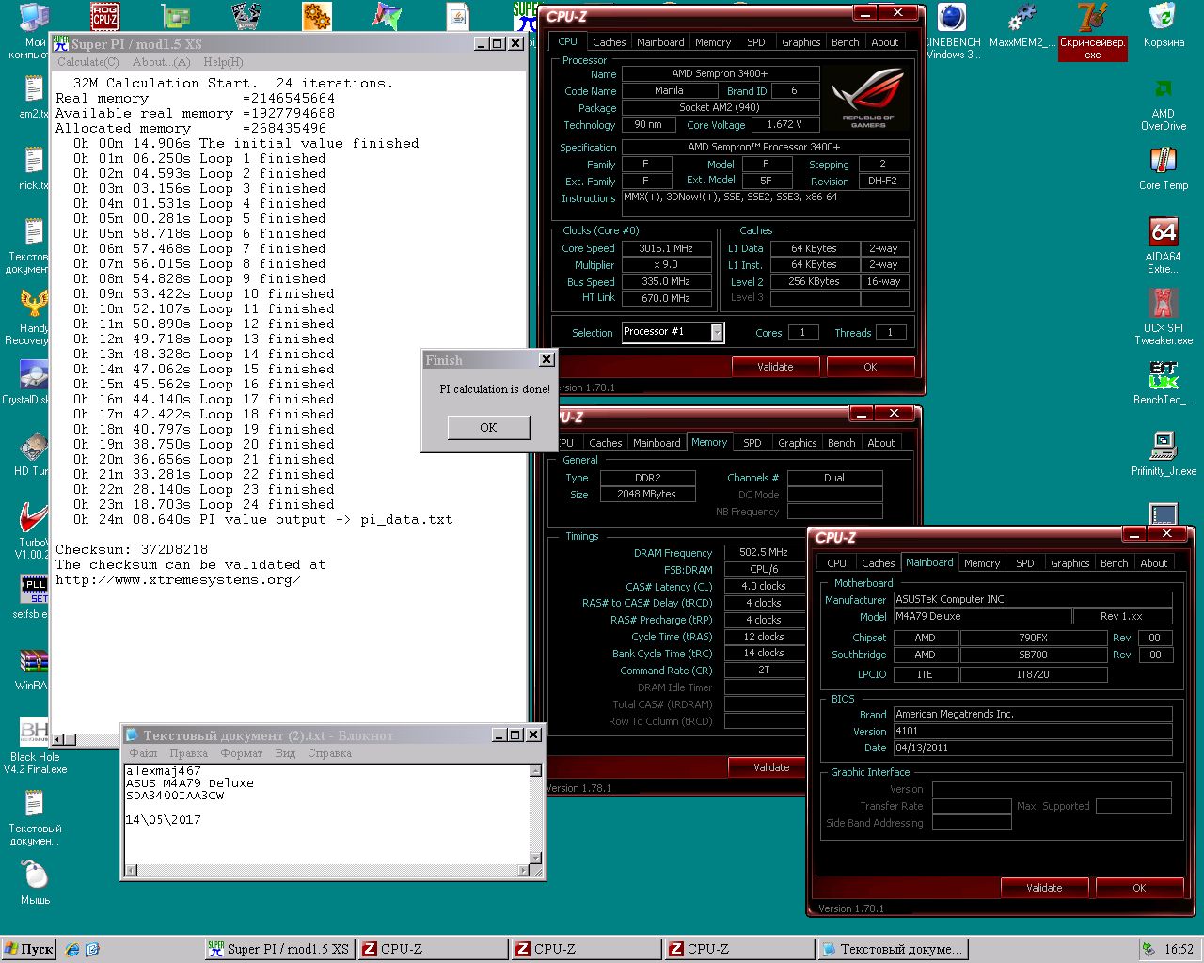
Task: Open Файл menu in Notepad
Action: 143,753
